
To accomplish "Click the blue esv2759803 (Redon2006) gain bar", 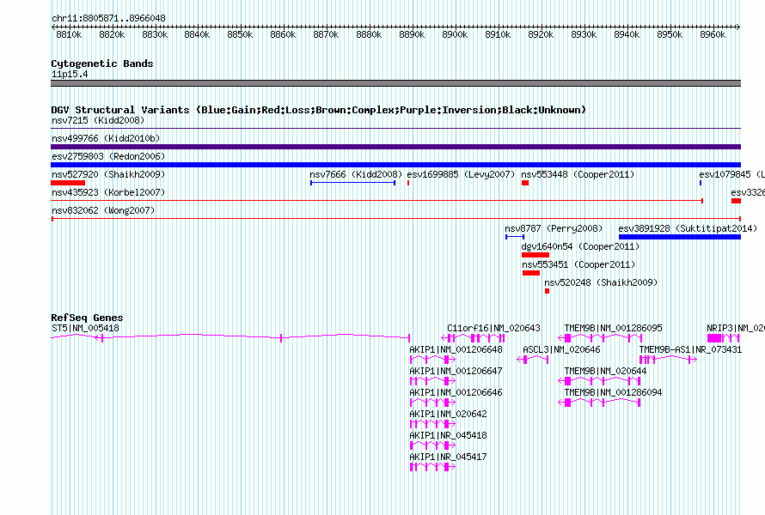I will point(395,164).
